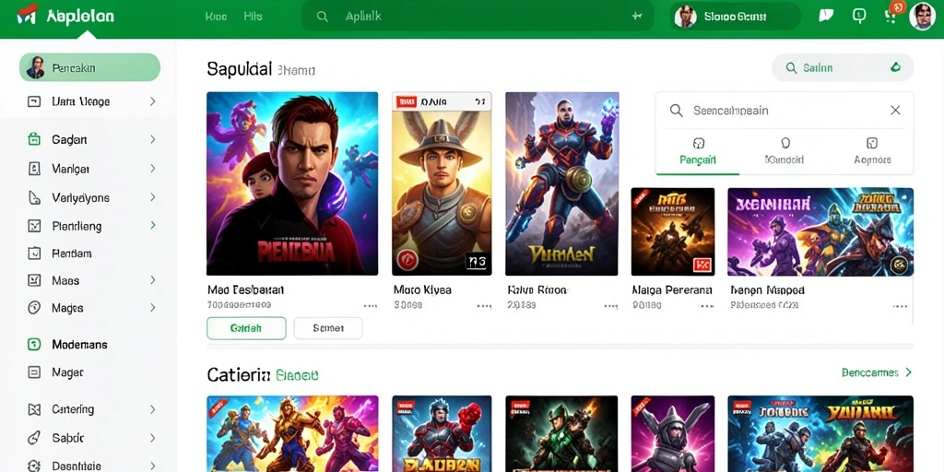Screen dimensions: 944x472
Task: Click the Mangai sidebar icon
Action: click(34, 169)
